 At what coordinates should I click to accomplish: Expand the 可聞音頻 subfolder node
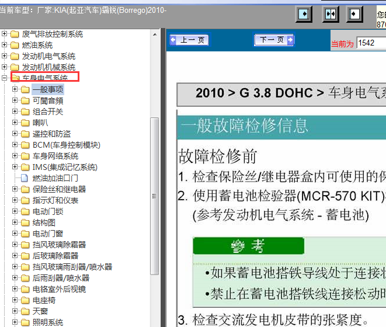coord(15,100)
